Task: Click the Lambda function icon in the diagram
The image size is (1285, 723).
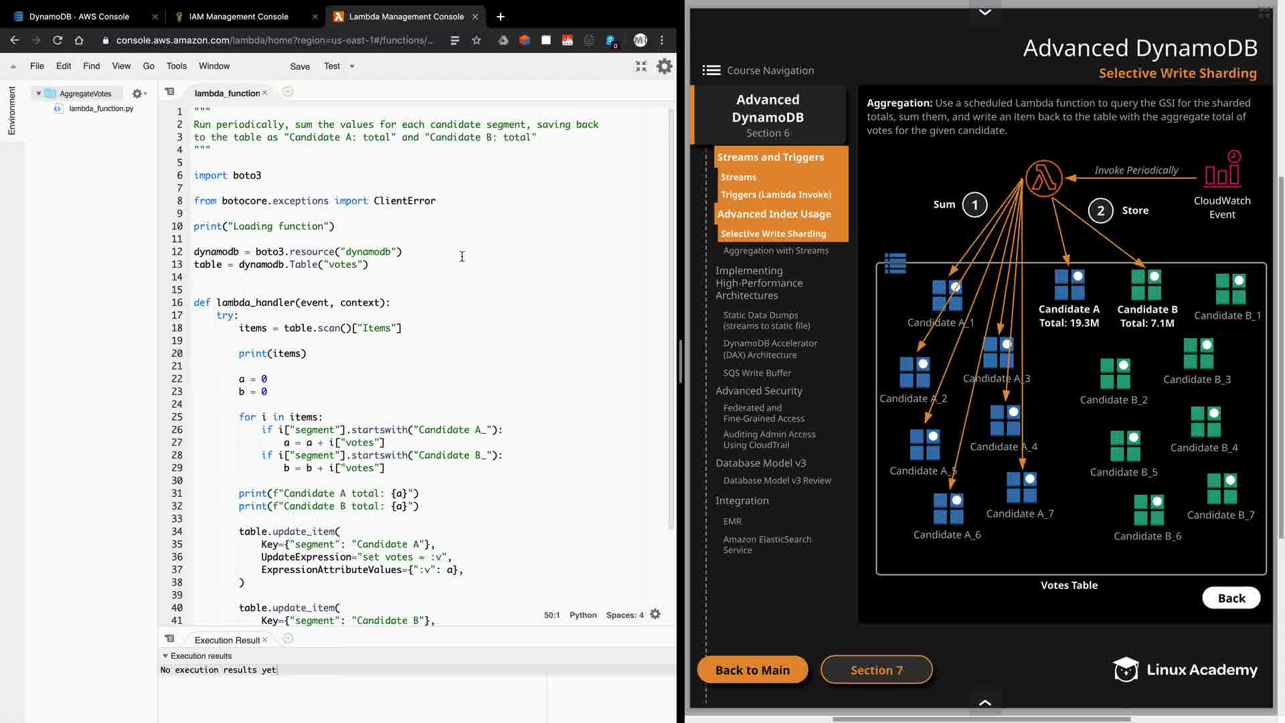Action: (1043, 178)
